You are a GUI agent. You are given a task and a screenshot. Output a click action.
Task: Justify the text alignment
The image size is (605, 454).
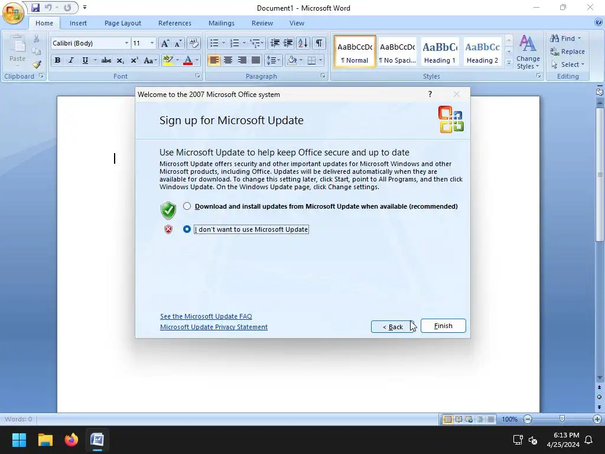(255, 60)
